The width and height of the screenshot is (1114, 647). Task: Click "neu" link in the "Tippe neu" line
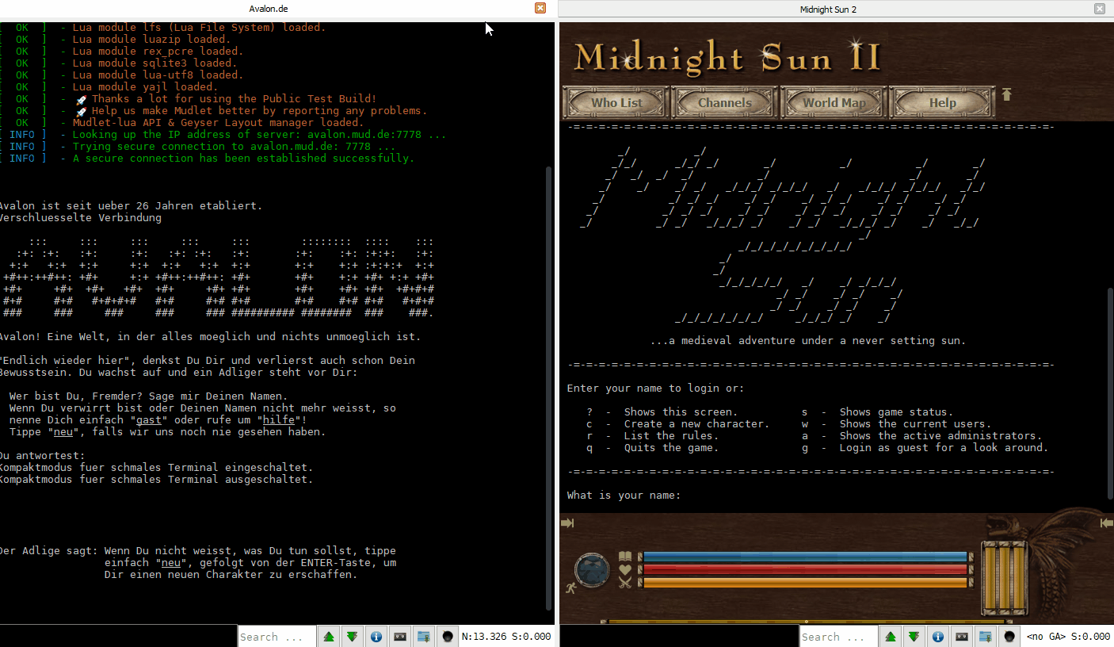(x=63, y=432)
